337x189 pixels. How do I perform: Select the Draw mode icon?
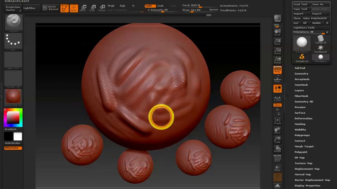[74, 8]
